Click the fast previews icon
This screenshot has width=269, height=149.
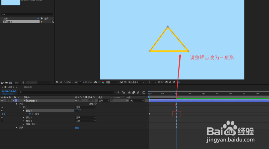[x=163, y=82]
